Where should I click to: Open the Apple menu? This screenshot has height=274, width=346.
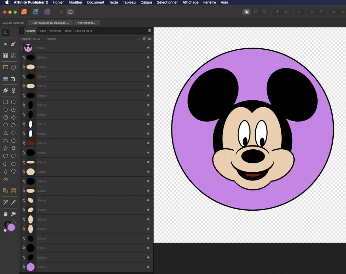point(7,2)
